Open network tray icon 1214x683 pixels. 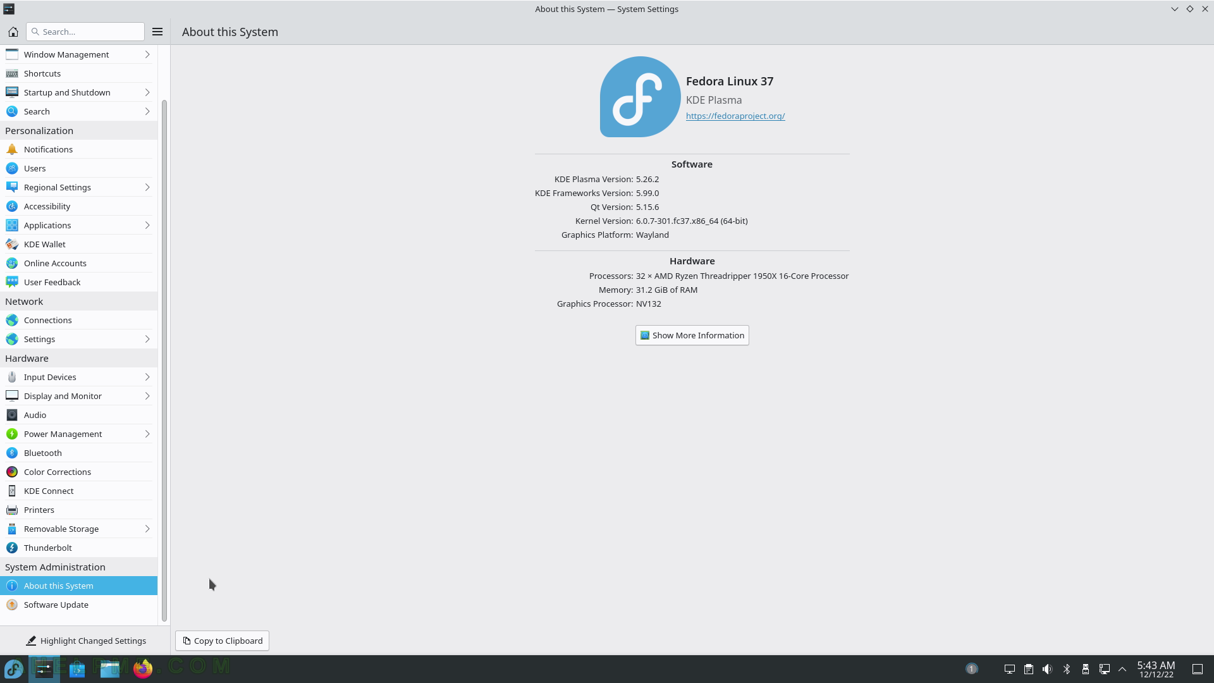pos(1105,668)
